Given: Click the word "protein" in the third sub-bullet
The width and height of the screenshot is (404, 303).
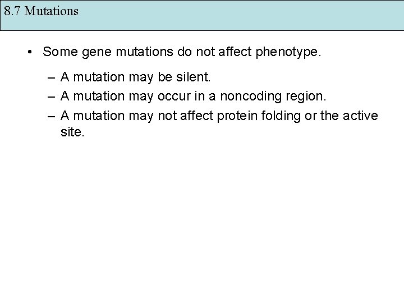Looking at the screenshot, I should click(x=236, y=115).
